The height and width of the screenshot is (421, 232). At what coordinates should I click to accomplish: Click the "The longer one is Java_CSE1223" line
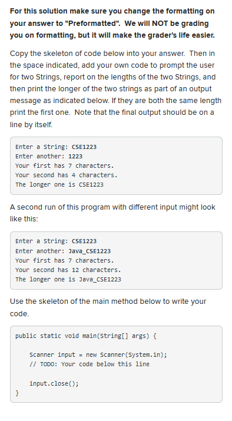click(68, 279)
